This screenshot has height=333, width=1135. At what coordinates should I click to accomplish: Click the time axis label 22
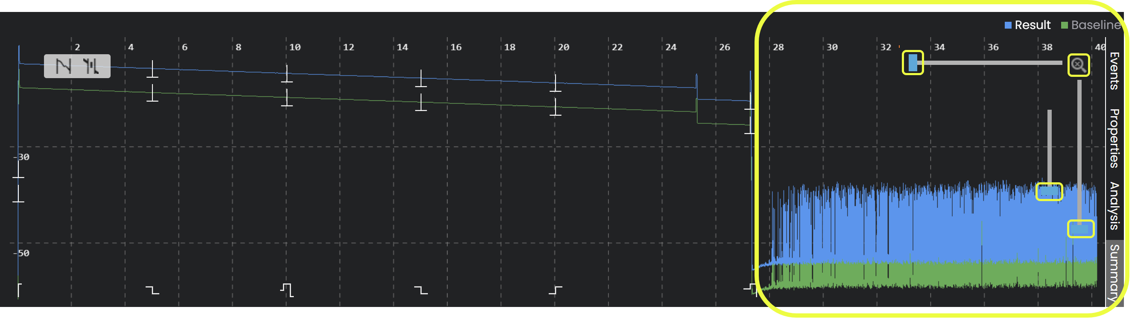[617, 47]
